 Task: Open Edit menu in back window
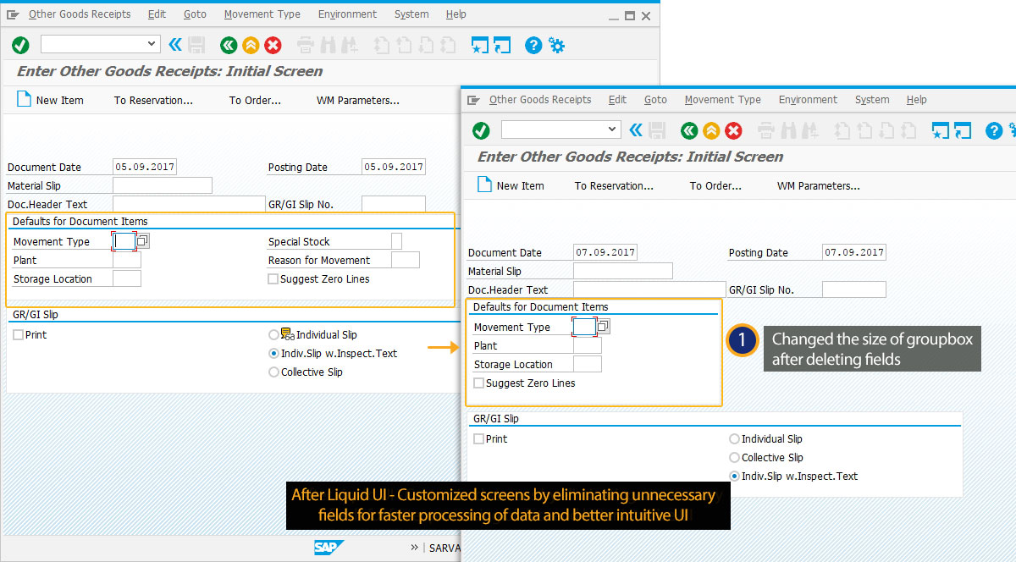157,14
